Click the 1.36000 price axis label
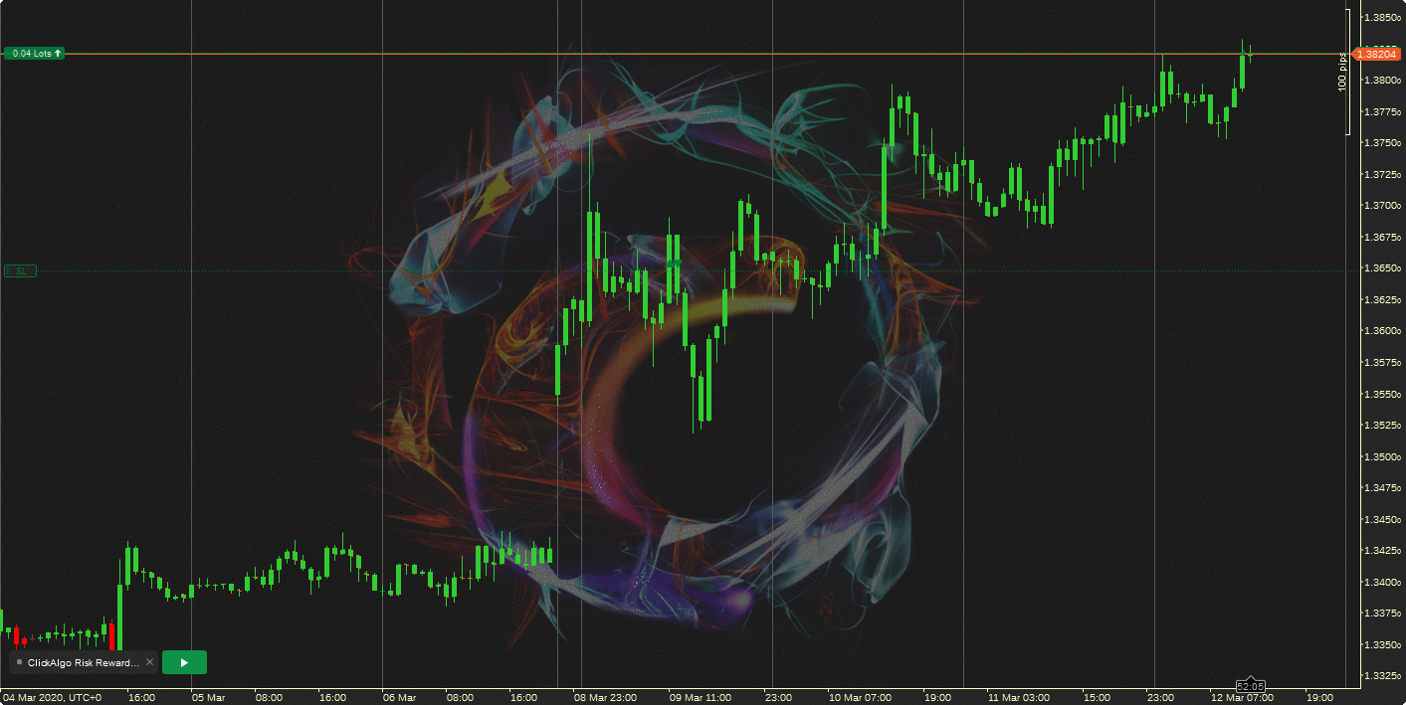 coord(1383,331)
